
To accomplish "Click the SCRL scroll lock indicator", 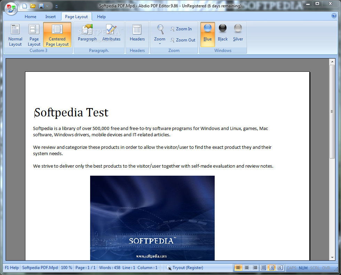I will pyautogui.click(x=315, y=268).
